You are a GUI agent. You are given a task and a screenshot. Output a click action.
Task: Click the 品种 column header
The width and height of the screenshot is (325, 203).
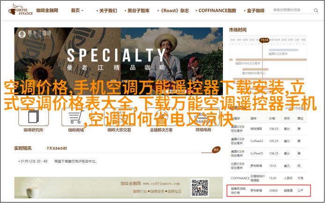(253, 119)
